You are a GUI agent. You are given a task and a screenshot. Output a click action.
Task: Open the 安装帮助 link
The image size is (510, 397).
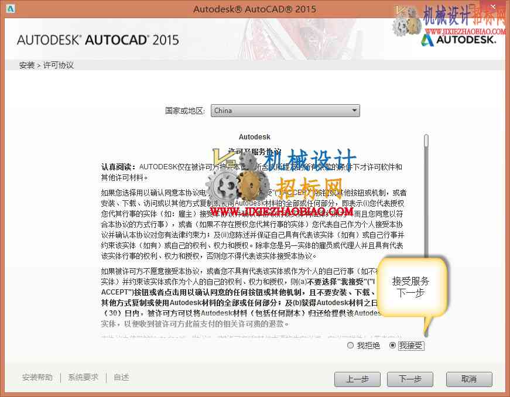[37, 378]
